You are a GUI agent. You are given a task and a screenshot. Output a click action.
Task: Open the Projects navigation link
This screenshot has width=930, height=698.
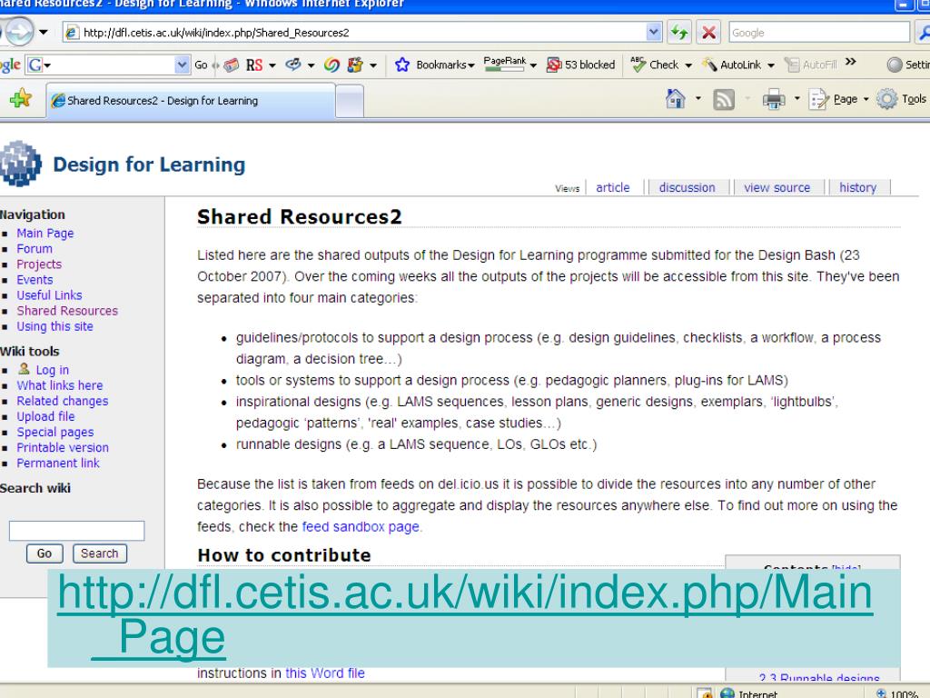[x=39, y=264]
